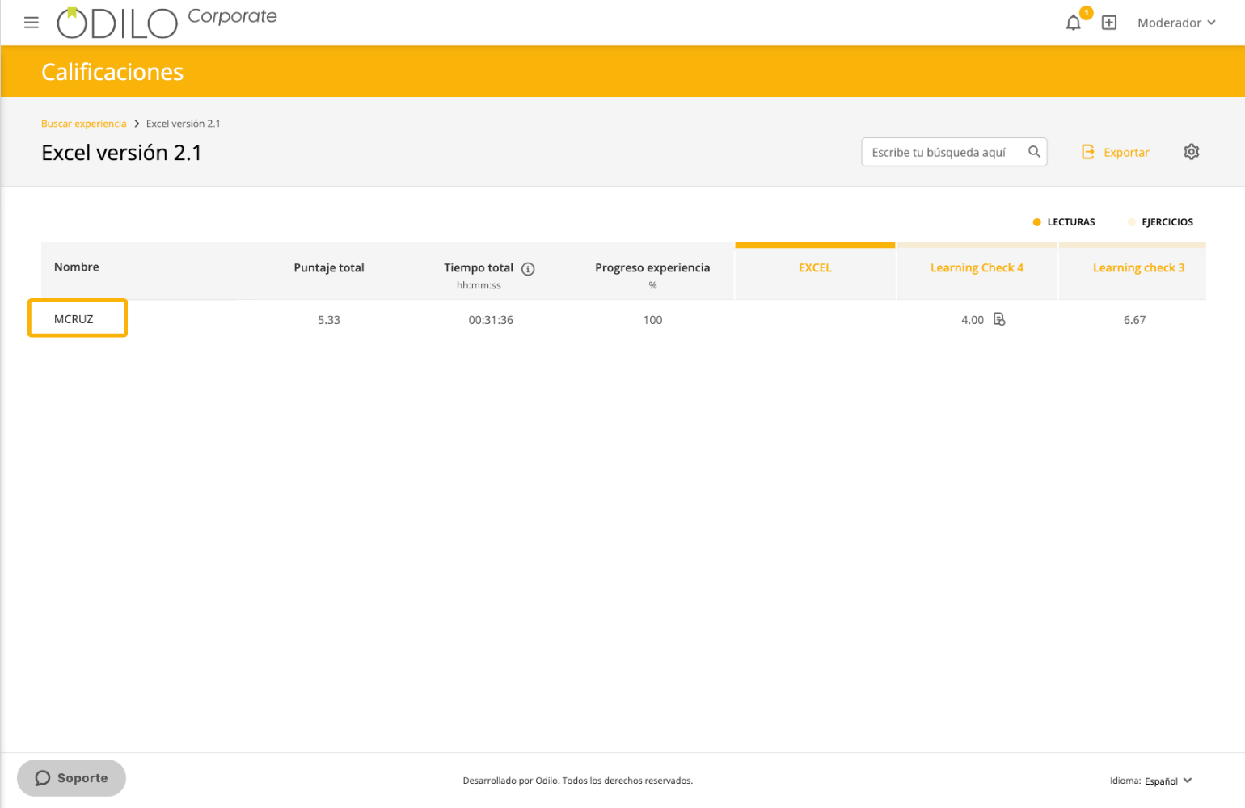Click the 00:31:36 time cell
Viewport: 1245px width, 808px height.
pyautogui.click(x=491, y=320)
